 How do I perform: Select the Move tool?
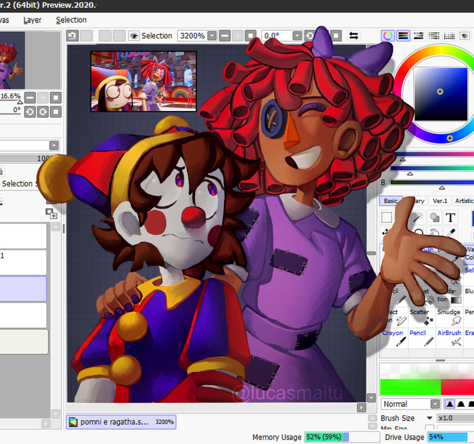[385, 232]
